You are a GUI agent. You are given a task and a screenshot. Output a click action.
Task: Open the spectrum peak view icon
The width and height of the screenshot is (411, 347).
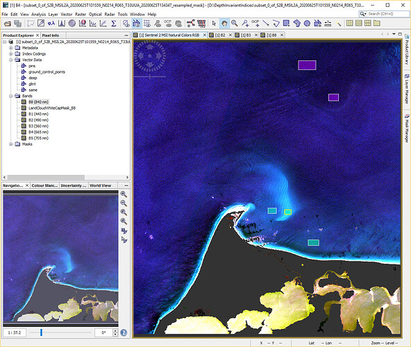coord(62,24)
